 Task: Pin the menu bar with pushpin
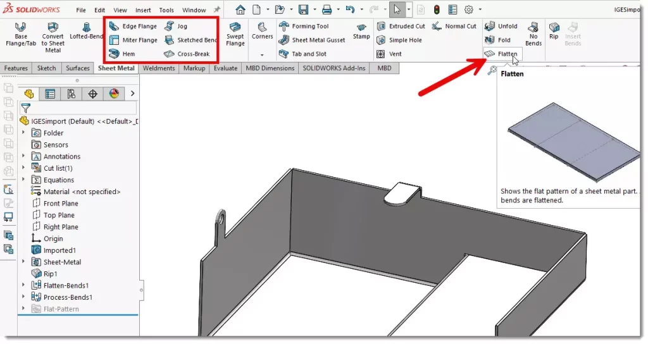pyautogui.click(x=217, y=9)
